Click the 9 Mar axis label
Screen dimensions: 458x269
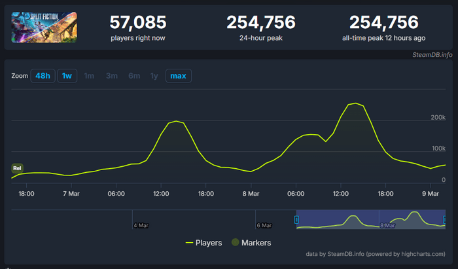click(x=431, y=194)
